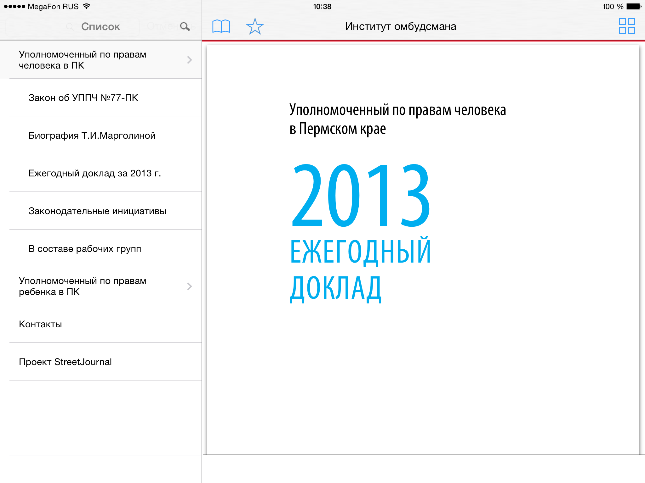Open the Контакты item

tap(40, 324)
